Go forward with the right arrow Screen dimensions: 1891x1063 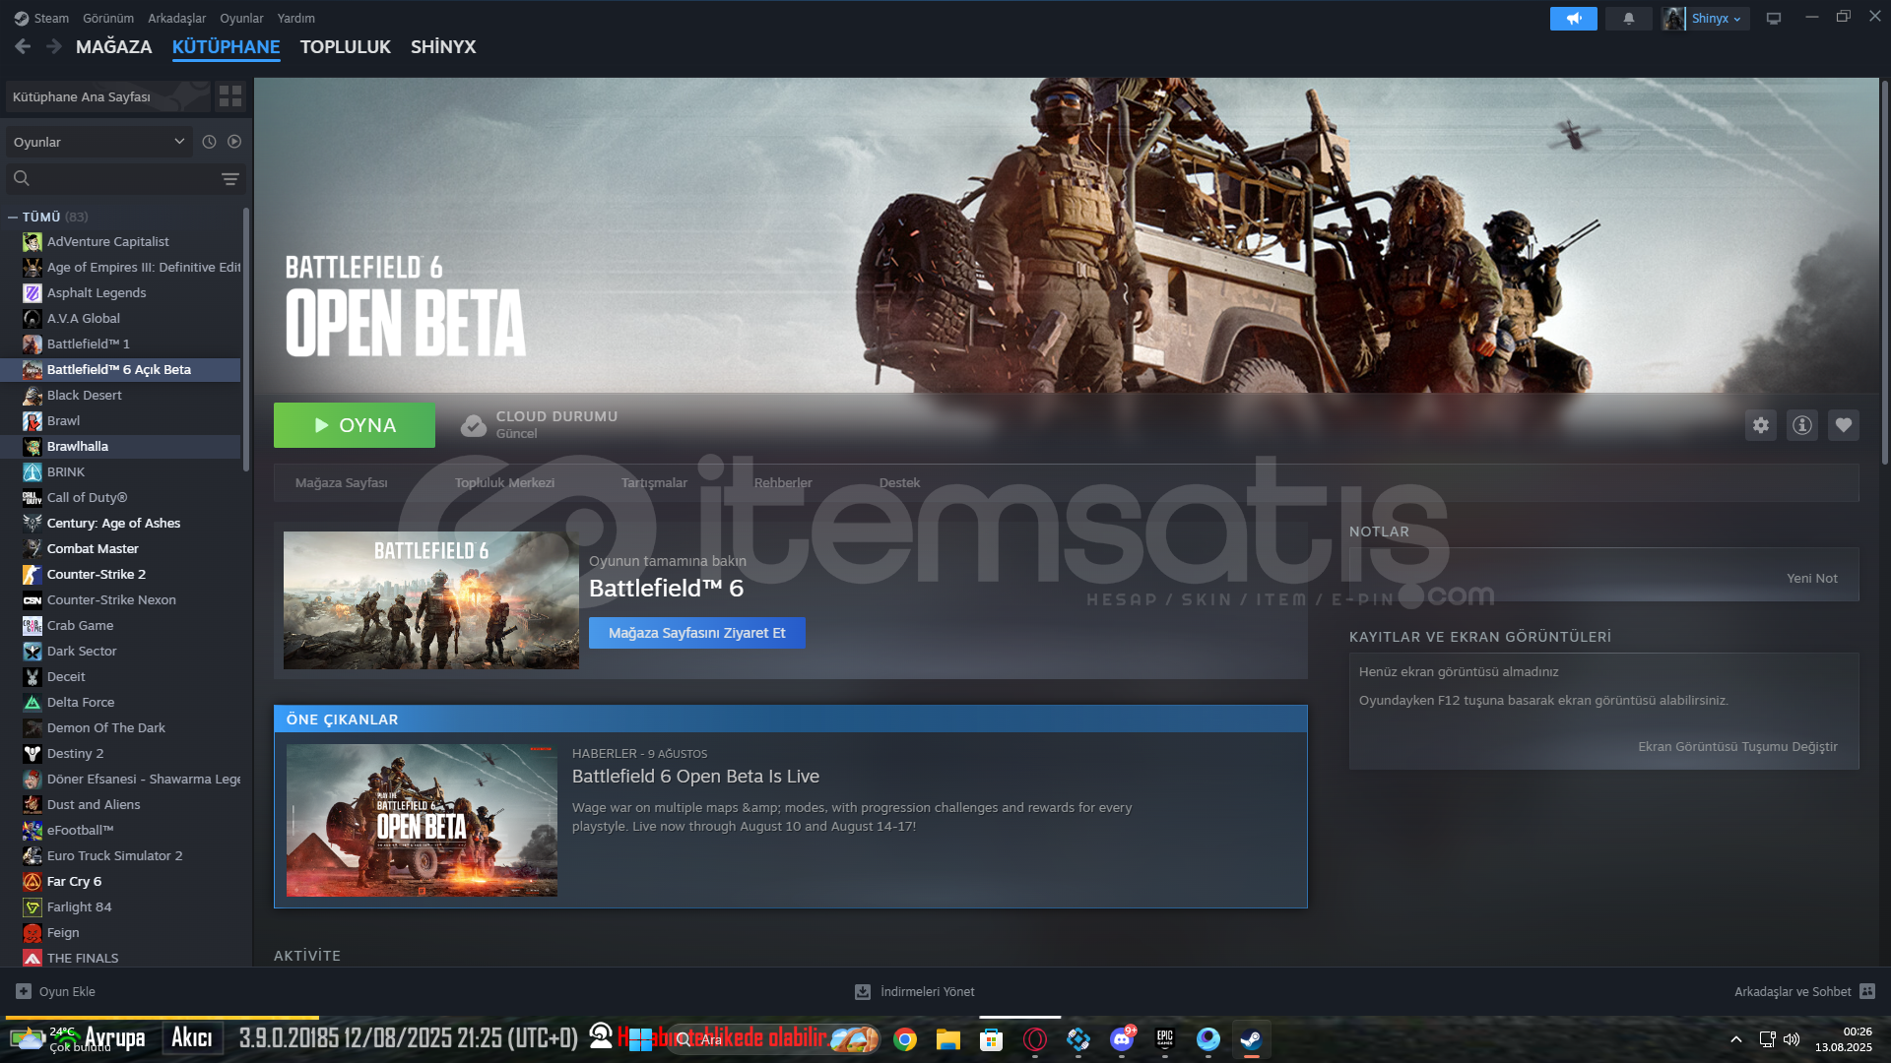pyautogui.click(x=53, y=46)
